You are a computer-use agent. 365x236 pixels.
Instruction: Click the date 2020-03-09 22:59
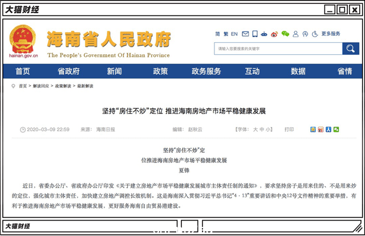(48, 129)
